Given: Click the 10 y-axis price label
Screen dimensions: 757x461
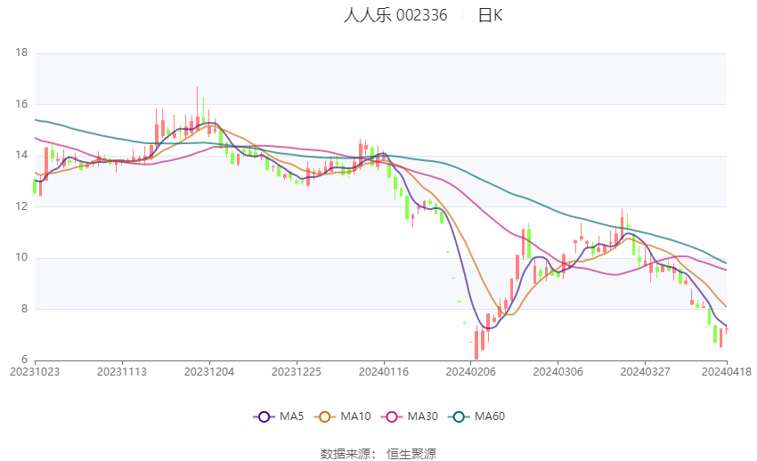Looking at the screenshot, I should [21, 257].
